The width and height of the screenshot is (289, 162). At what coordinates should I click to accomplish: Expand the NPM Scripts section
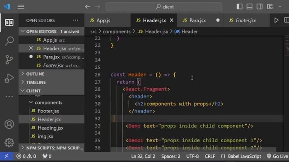point(51,148)
